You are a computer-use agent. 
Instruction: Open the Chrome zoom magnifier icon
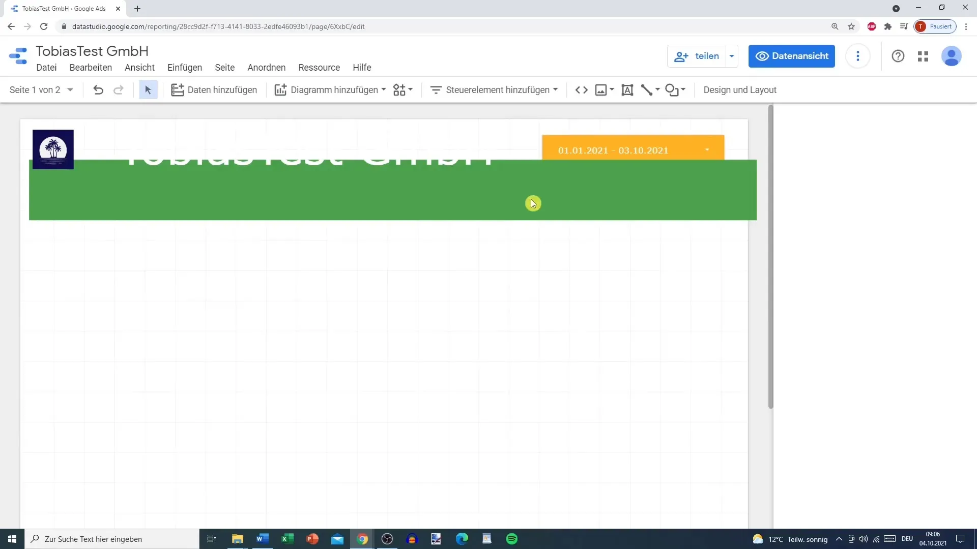point(835,26)
